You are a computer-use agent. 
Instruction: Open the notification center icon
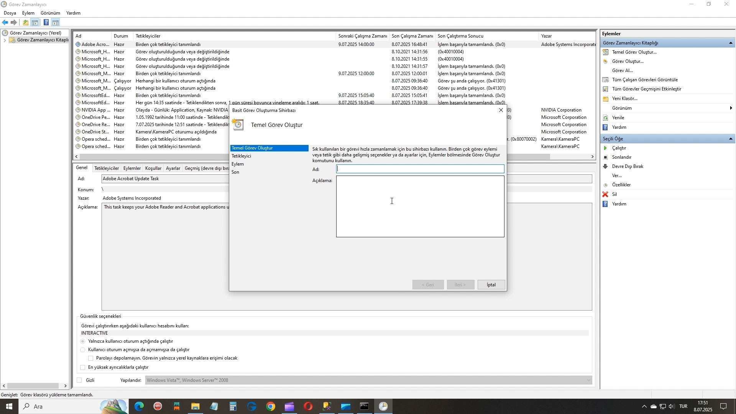(723, 406)
